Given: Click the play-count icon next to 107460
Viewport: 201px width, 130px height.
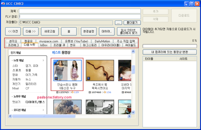Looking at the screenshot, I should point(90,92).
